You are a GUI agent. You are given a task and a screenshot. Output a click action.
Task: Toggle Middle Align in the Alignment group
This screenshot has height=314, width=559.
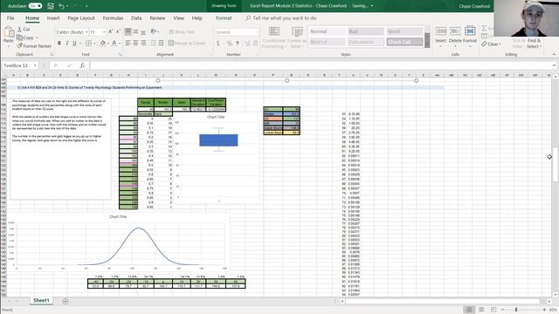pyautogui.click(x=136, y=31)
